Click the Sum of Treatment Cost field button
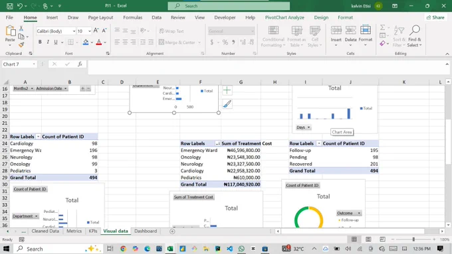452x254 pixels. pos(193,197)
